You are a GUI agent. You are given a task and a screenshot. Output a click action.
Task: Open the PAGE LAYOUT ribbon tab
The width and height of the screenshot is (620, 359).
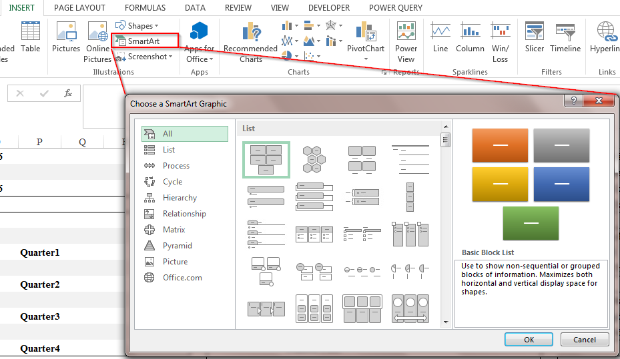pyautogui.click(x=79, y=8)
